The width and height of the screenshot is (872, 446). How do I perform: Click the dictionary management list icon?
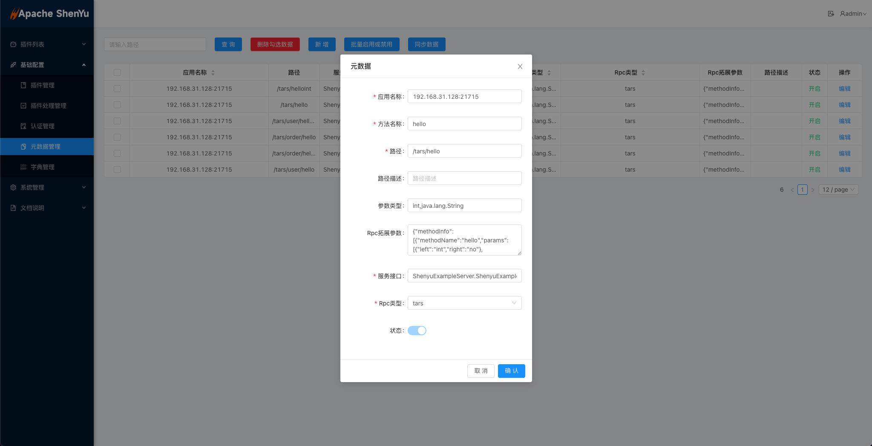coord(23,167)
